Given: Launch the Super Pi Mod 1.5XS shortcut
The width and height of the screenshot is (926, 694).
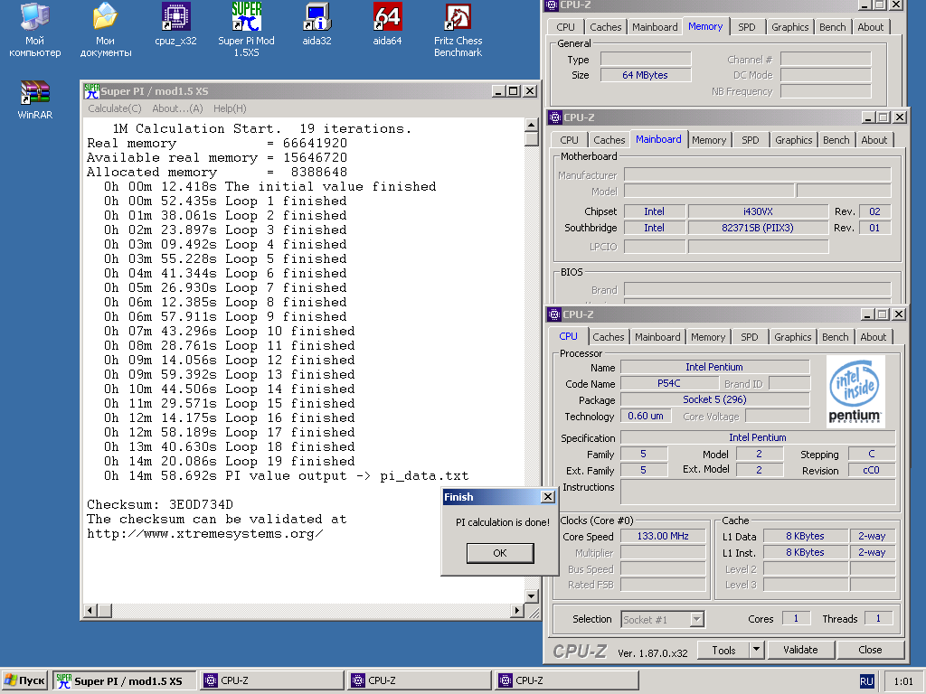Looking at the screenshot, I should click(246, 30).
